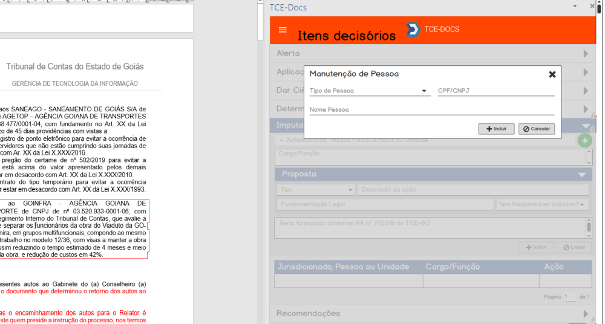Open the Tipo de Pessoa dropdown
The width and height of the screenshot is (605, 324).
coord(368,91)
